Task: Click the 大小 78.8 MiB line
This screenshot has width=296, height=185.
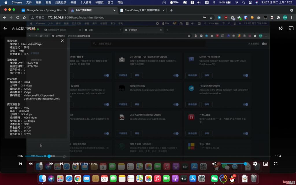Action: pyautogui.click(x=19, y=111)
